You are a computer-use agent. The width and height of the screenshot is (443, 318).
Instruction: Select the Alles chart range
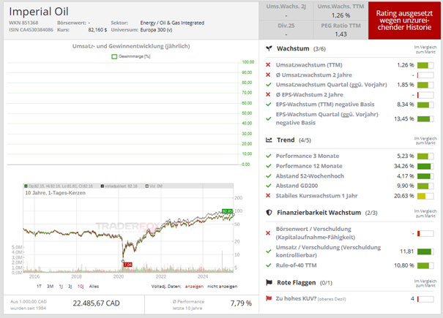tap(94, 287)
